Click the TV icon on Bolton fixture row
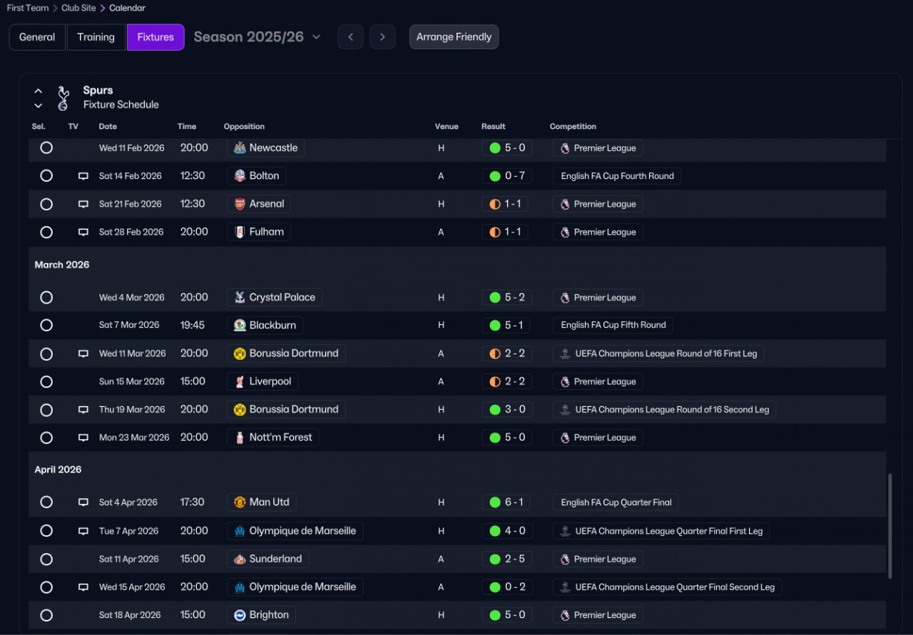The width and height of the screenshot is (913, 635). click(83, 176)
